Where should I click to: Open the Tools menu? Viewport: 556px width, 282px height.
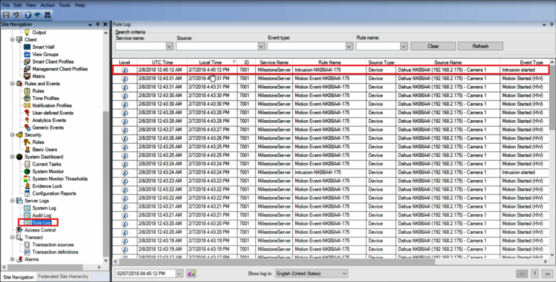(64, 6)
